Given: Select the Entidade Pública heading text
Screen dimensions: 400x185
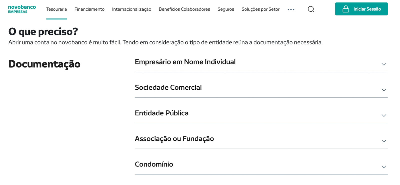Looking at the screenshot, I should coord(161,113).
